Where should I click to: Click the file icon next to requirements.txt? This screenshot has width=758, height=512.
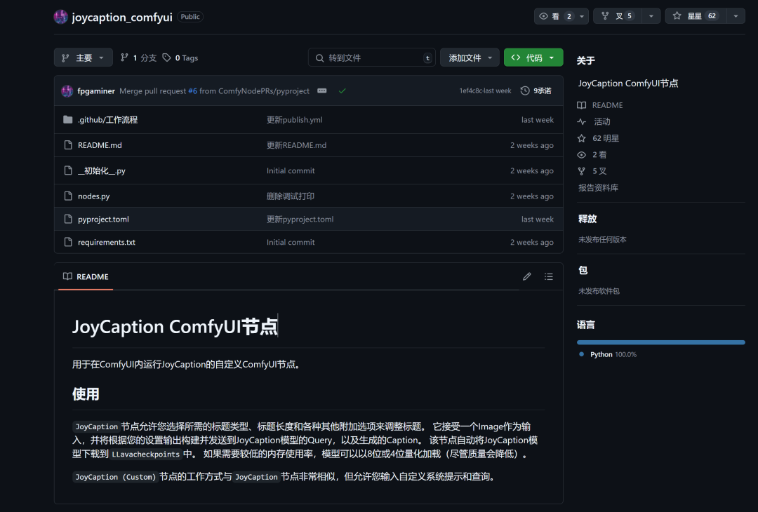coord(67,242)
